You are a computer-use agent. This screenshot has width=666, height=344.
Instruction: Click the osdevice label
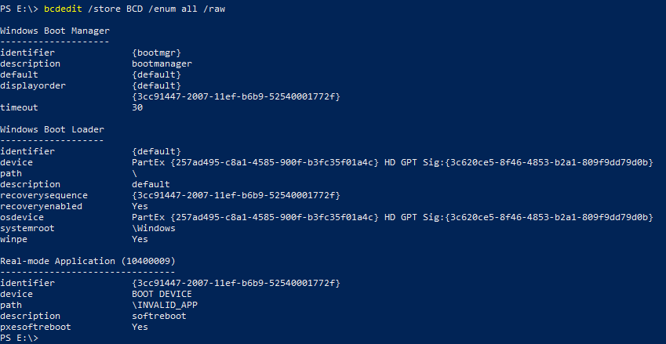22,217
